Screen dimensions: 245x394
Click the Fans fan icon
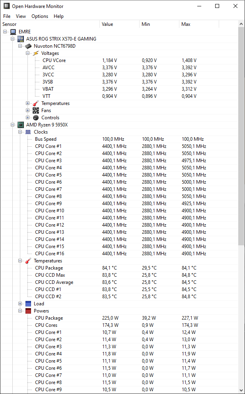pos(36,111)
